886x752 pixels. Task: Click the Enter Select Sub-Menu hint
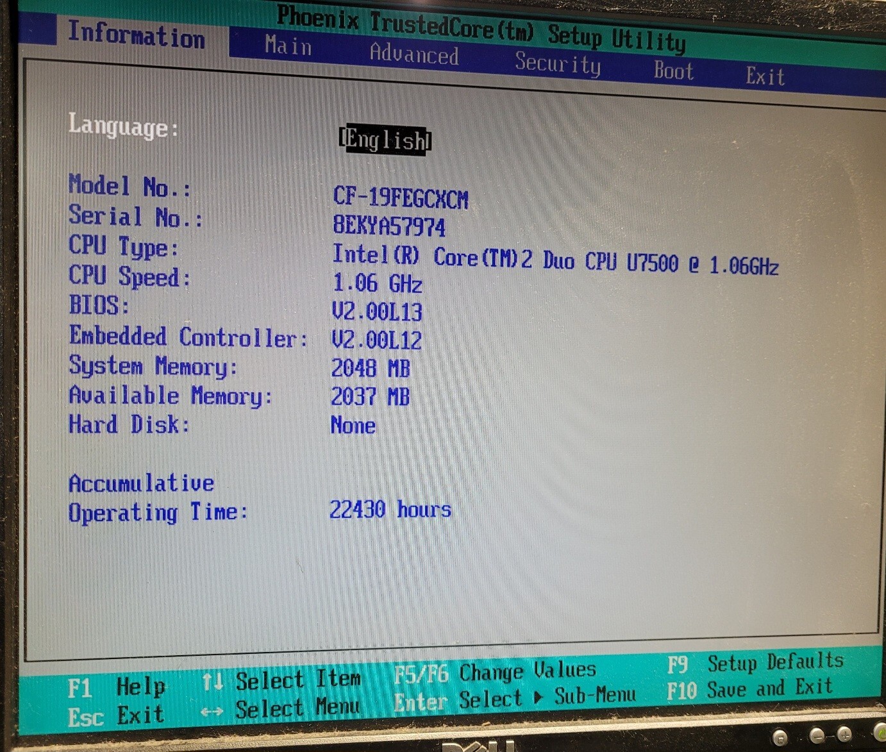click(x=514, y=699)
